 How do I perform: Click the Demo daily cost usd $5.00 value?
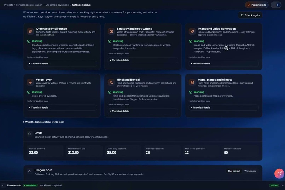pos(111,152)
